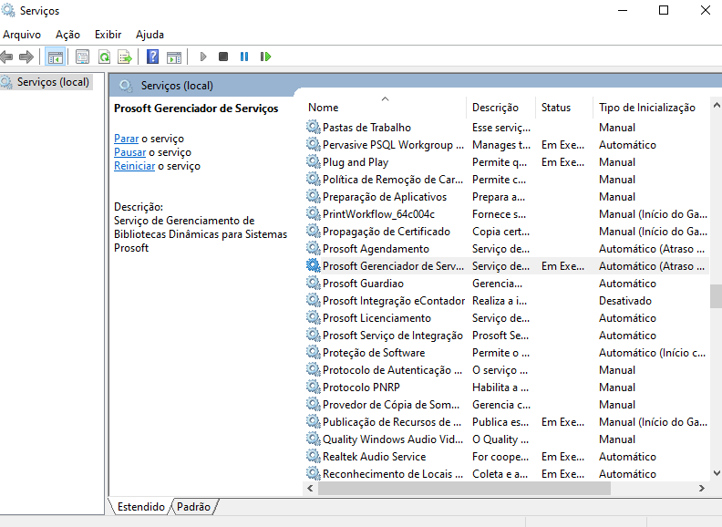
Task: Switch to the Padrão tab
Action: [x=193, y=507]
